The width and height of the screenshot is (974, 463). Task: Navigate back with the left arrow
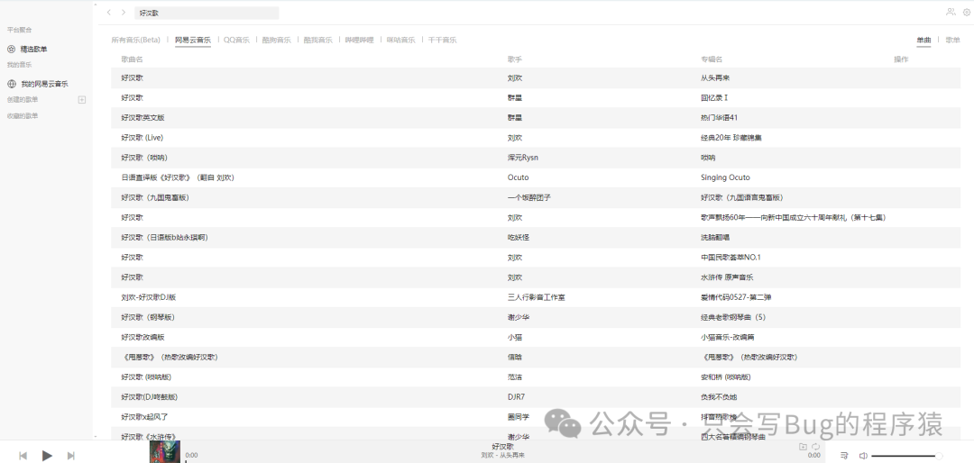point(109,13)
